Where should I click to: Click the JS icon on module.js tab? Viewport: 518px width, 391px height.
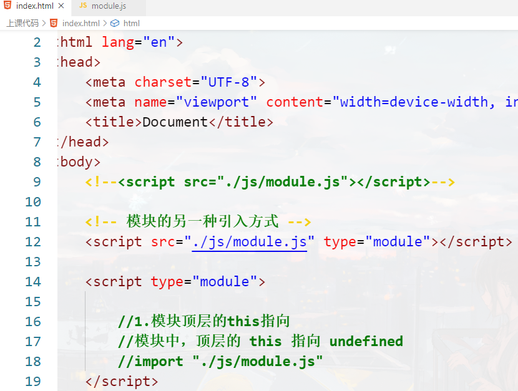click(x=83, y=5)
